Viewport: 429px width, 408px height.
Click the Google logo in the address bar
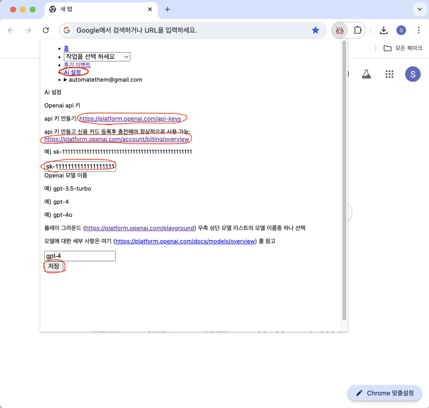coord(67,30)
